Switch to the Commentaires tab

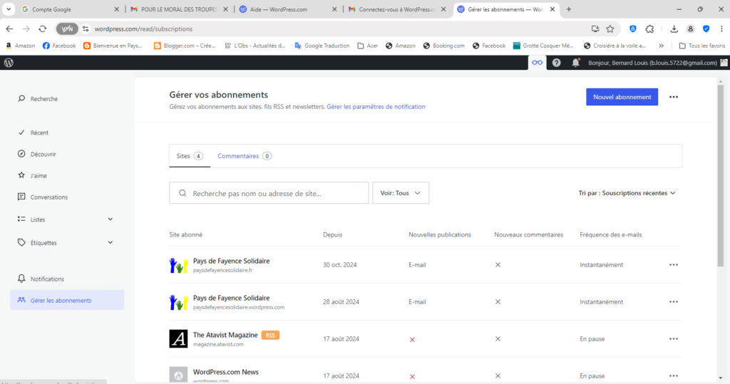[244, 156]
